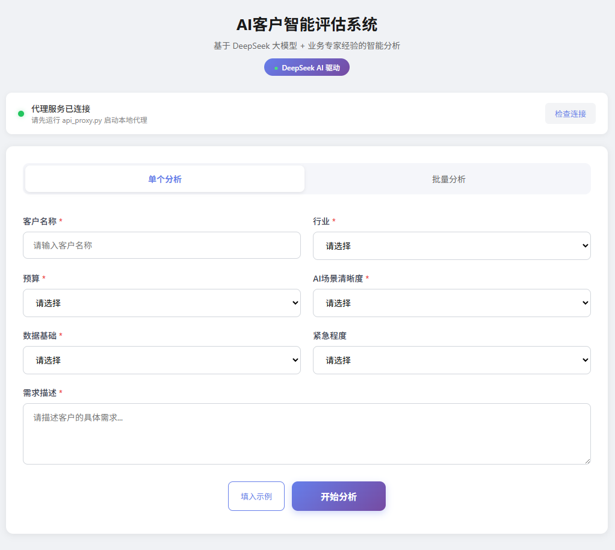Open the 预算 selection dropdown
This screenshot has width=615, height=550.
(161, 303)
